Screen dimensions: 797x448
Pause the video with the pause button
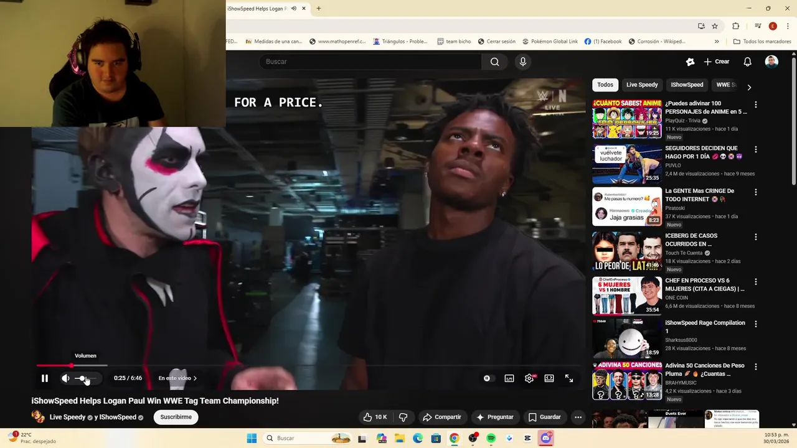click(x=45, y=378)
